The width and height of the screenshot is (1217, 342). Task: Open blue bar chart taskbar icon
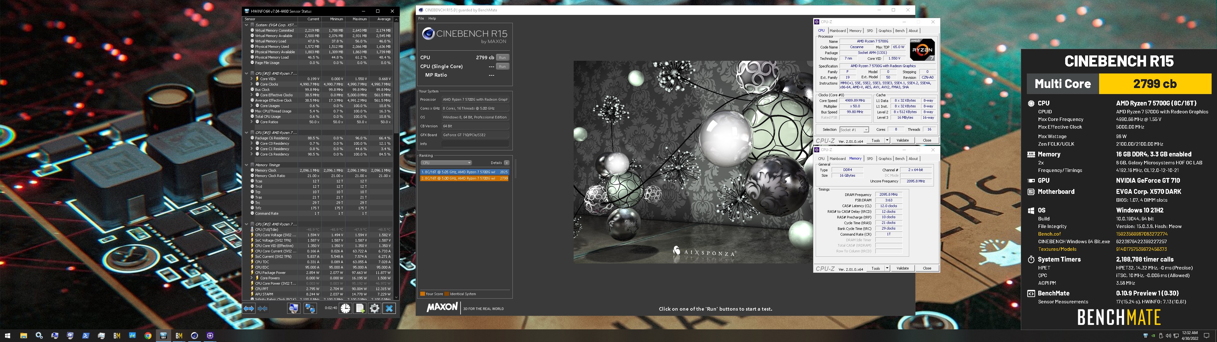coord(132,336)
